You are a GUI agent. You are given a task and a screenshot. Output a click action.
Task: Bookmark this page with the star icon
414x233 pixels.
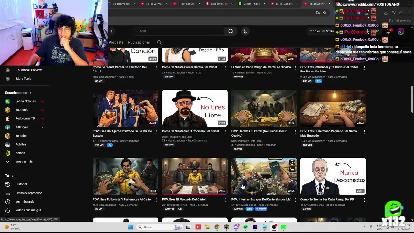tap(325, 13)
